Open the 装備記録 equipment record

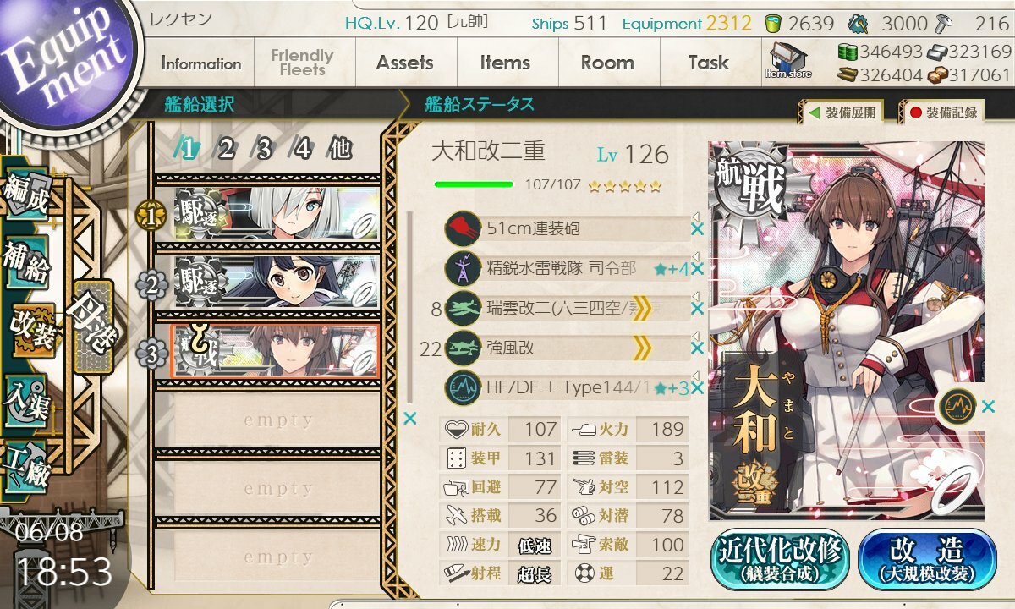click(x=941, y=112)
